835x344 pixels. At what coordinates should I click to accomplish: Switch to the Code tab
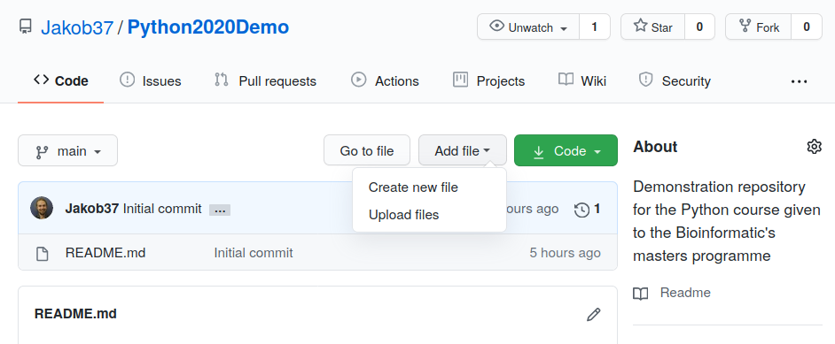[x=60, y=80]
